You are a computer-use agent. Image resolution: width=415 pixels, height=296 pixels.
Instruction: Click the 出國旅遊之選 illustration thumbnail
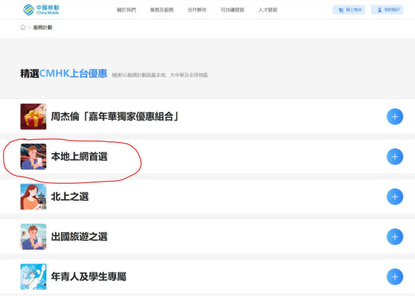(x=33, y=237)
